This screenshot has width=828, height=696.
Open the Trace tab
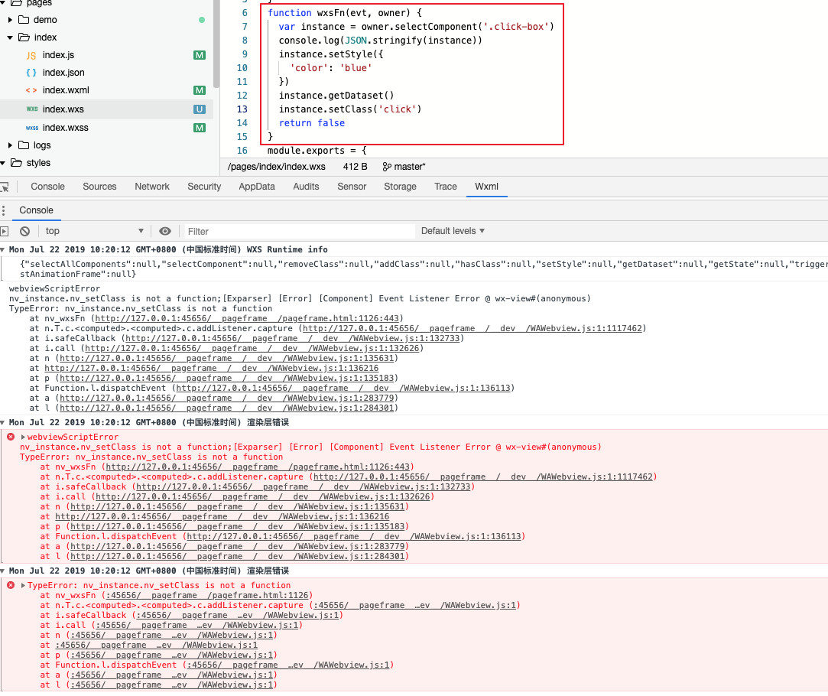[x=445, y=187]
